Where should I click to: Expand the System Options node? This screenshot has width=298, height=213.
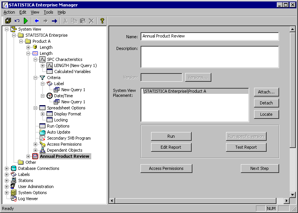pyautogui.click(x=7, y=193)
